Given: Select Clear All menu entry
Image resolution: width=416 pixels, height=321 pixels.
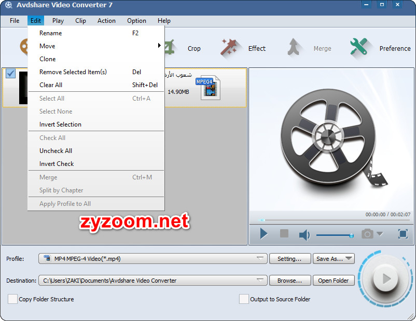Looking at the screenshot, I should click(96, 85).
